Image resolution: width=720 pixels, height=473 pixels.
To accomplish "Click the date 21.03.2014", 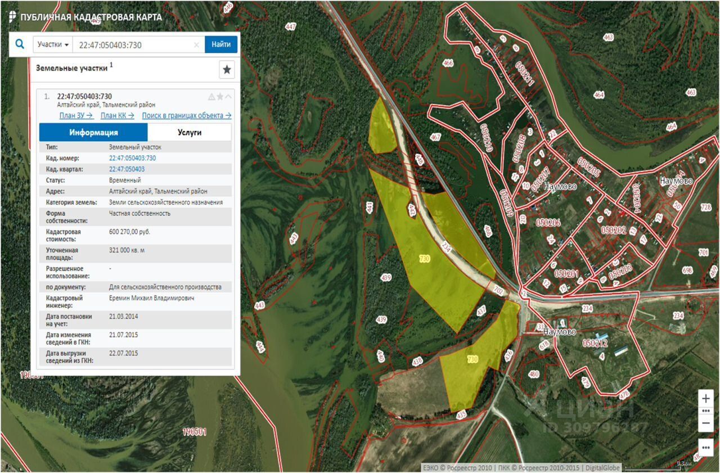I will click(x=123, y=317).
